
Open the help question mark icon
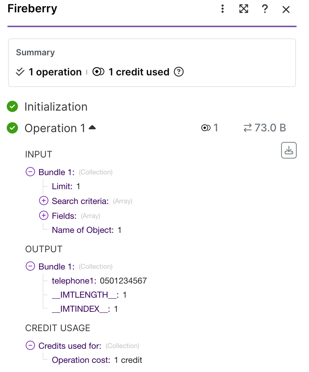265,9
